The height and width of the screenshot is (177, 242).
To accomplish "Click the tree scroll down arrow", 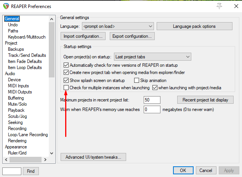I will tap(52, 153).
